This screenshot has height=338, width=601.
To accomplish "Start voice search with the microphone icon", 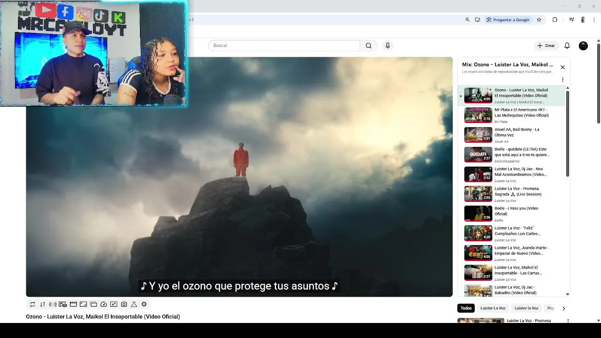I will 388,46.
